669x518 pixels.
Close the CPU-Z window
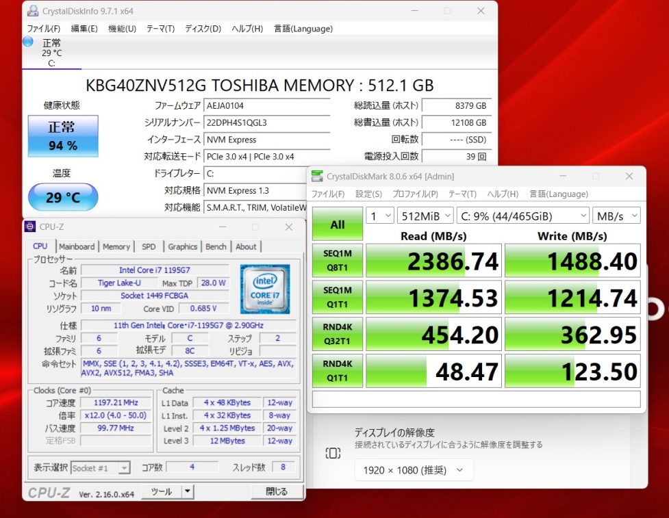[289, 226]
